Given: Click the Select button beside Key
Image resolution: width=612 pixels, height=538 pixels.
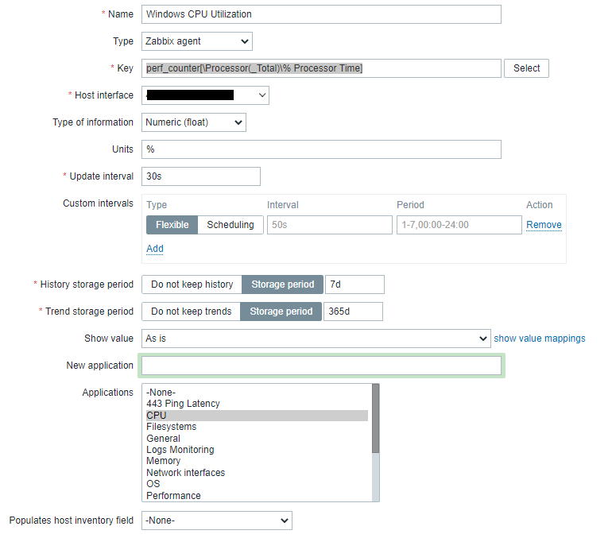Looking at the screenshot, I should 526,68.
